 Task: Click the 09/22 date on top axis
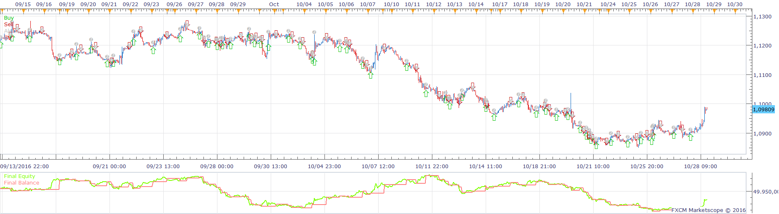tap(130, 5)
